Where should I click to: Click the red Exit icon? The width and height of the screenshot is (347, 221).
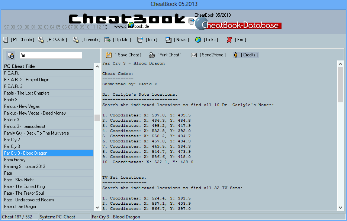point(229,40)
